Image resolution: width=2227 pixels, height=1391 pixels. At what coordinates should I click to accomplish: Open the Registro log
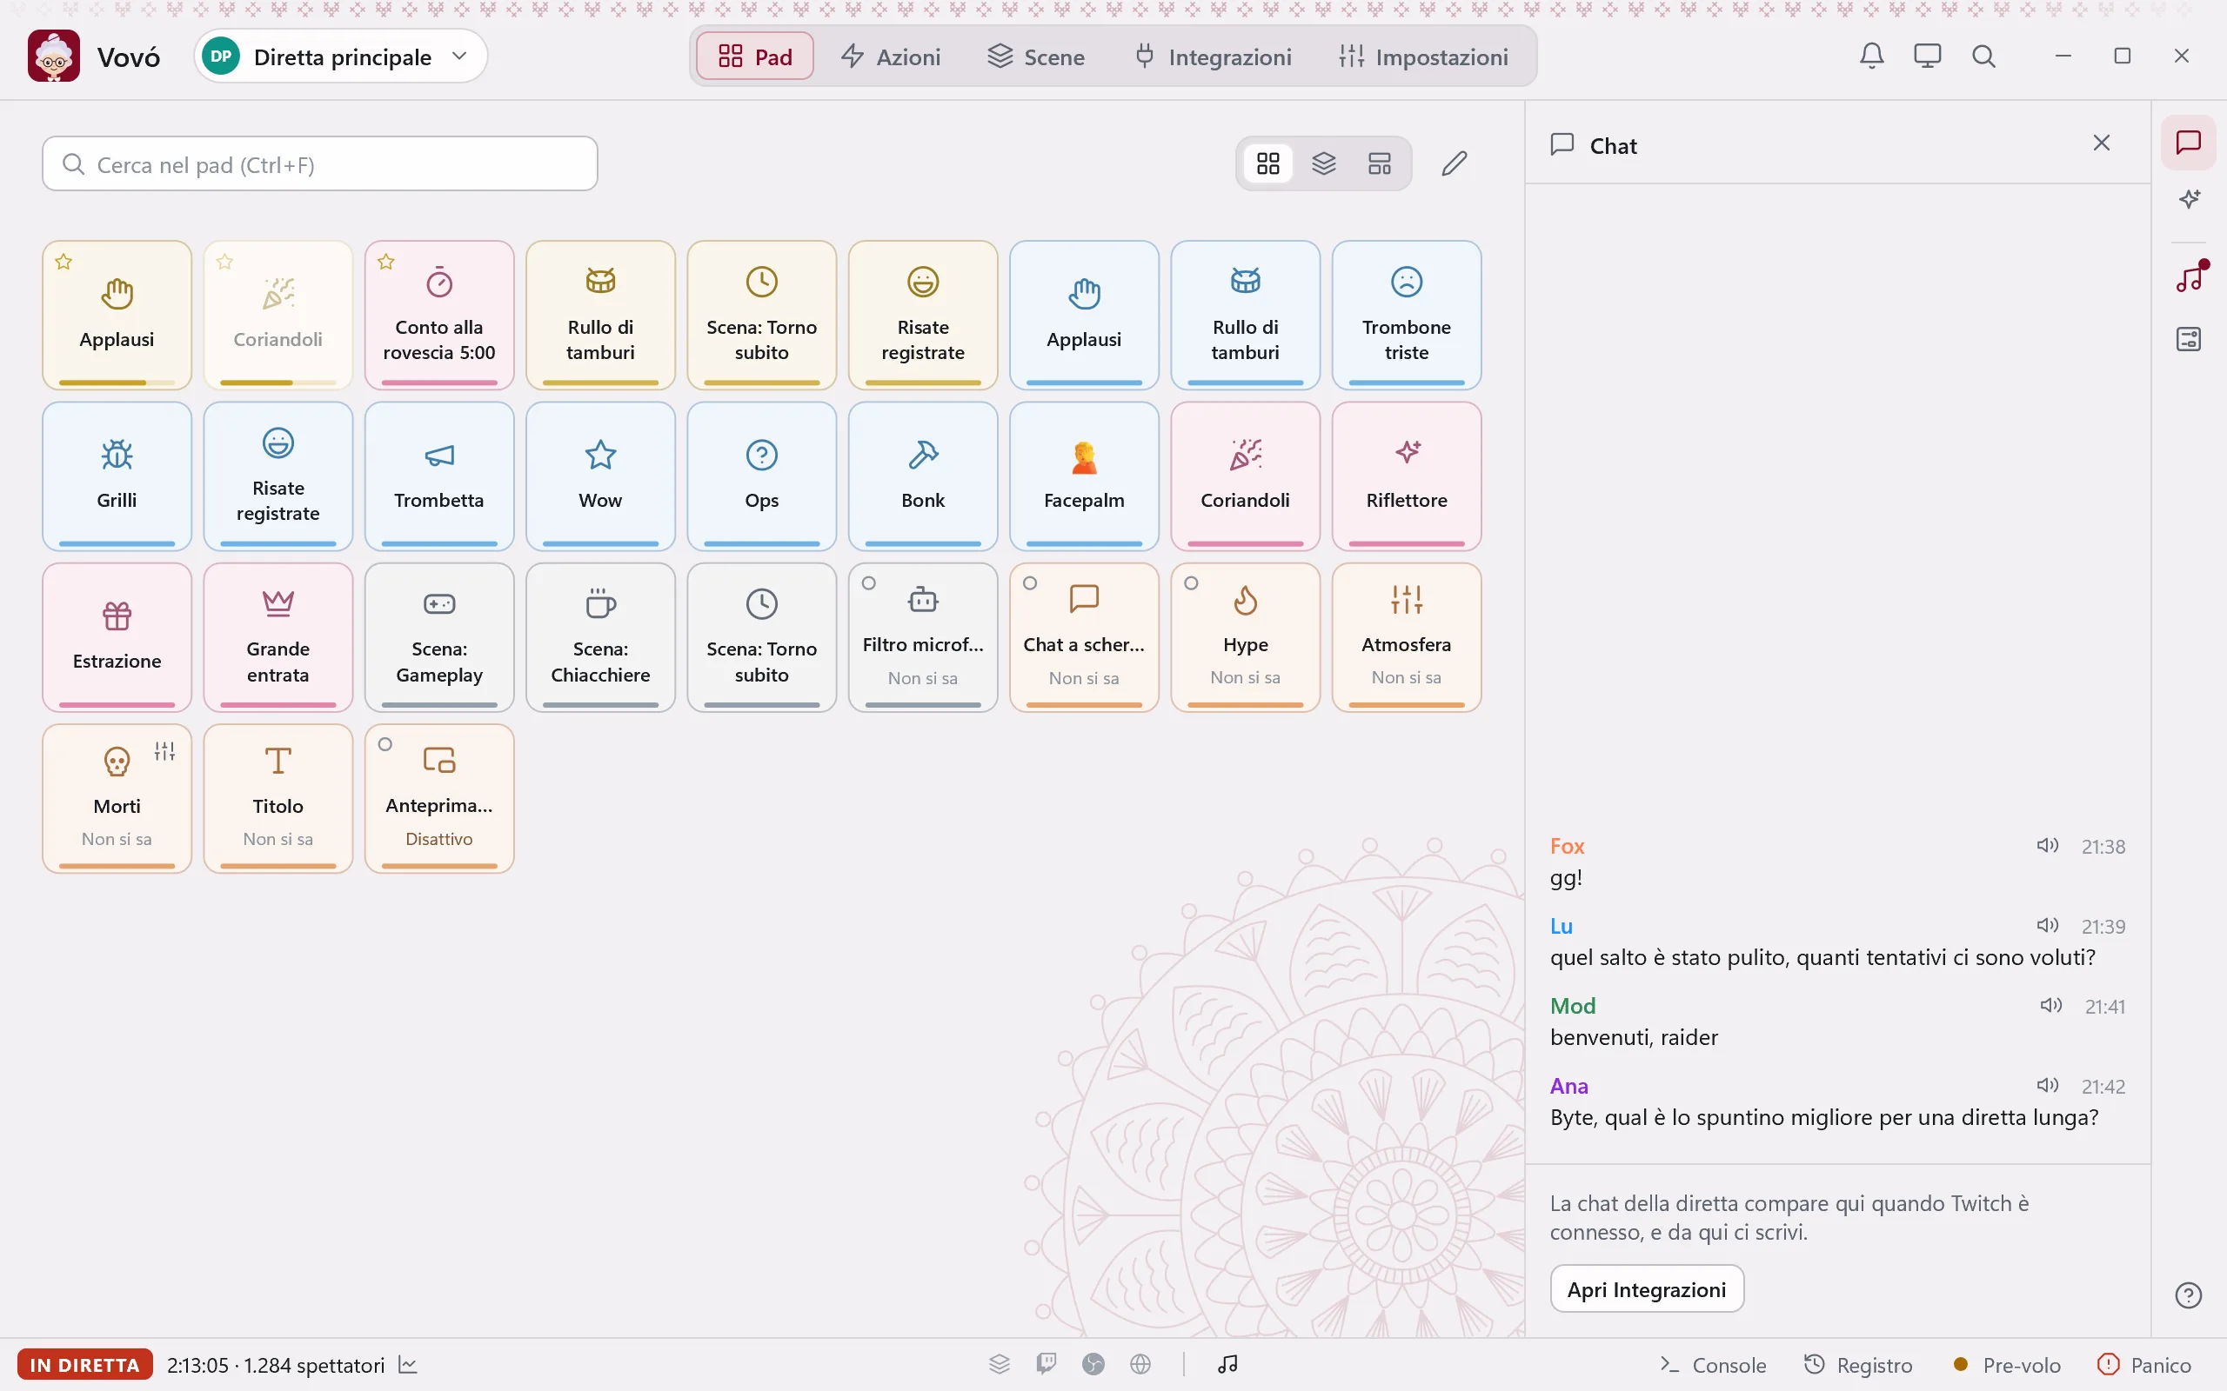(x=1858, y=1364)
